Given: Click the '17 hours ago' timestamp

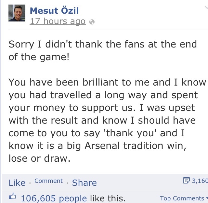Looking at the screenshot, I should point(58,22).
